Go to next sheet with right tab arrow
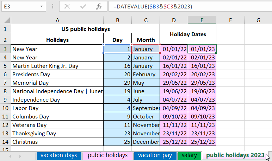The height and width of the screenshot is (161, 272). click(20, 156)
